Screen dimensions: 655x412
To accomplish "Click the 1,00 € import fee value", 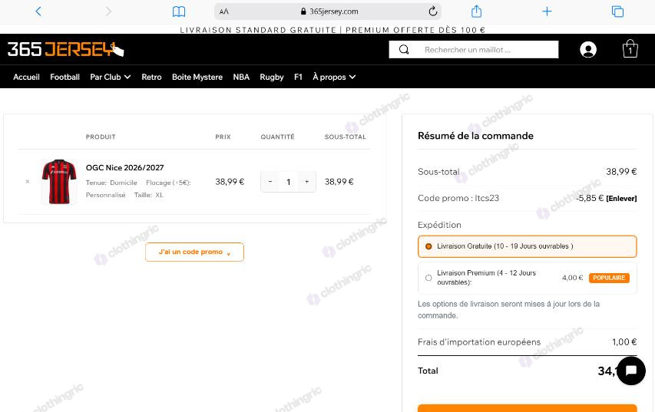I will (x=624, y=342).
